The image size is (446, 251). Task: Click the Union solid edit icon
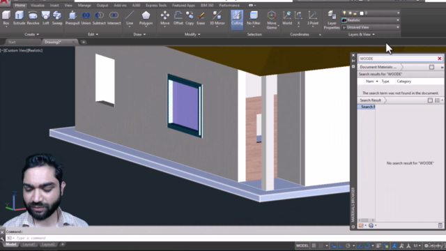click(x=86, y=17)
